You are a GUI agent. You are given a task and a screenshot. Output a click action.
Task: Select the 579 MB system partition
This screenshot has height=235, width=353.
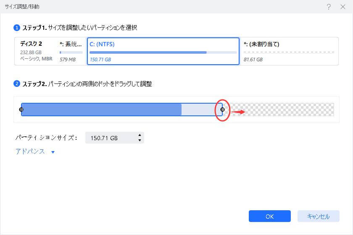pyautogui.click(x=71, y=51)
